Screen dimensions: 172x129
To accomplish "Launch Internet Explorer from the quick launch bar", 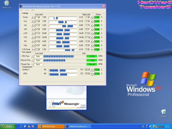I will (21, 127).
